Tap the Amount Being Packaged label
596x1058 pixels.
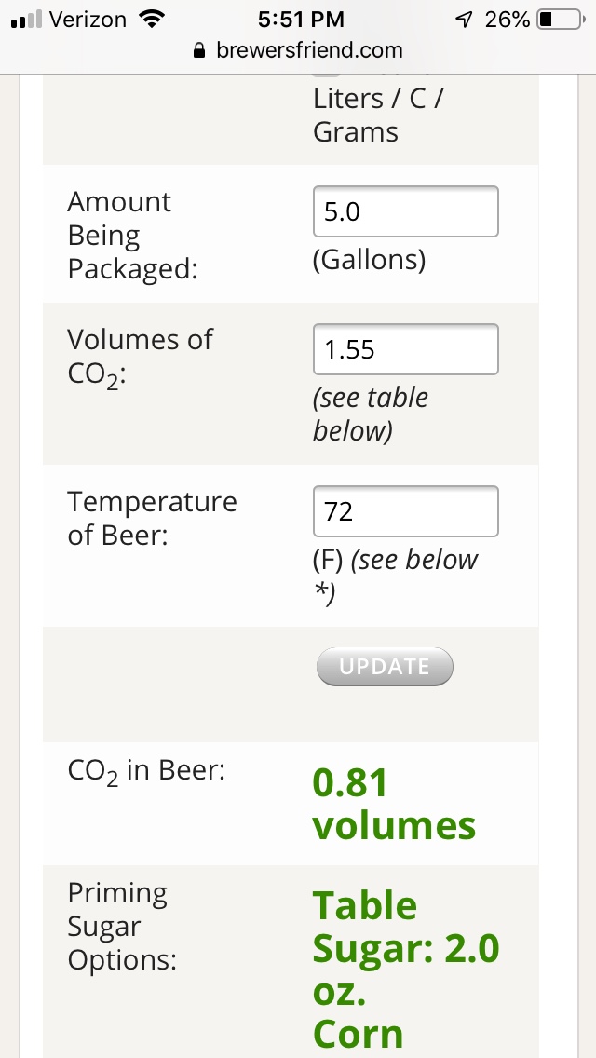coord(132,235)
